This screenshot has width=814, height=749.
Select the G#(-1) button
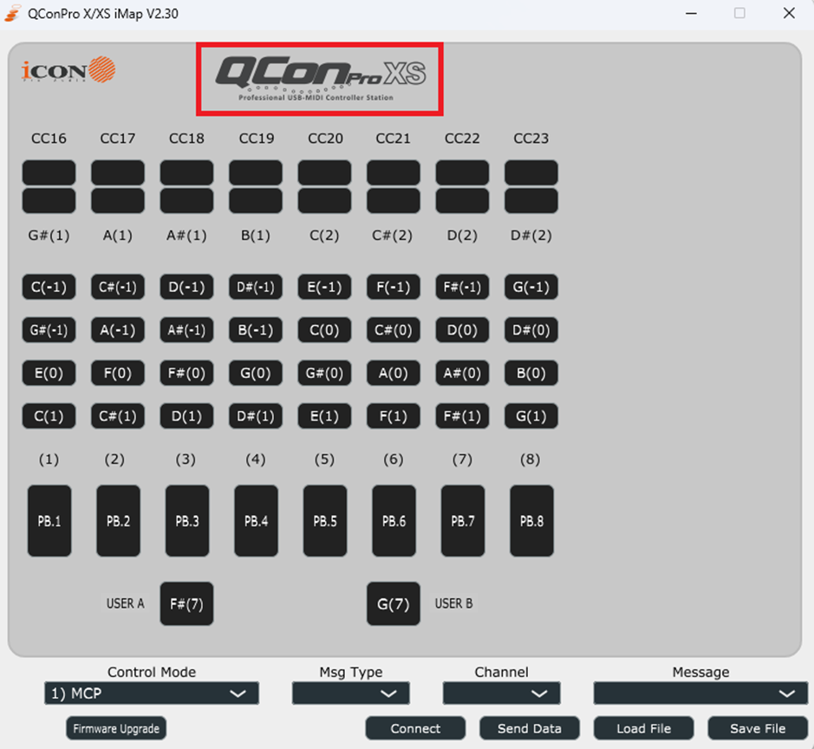pos(49,330)
